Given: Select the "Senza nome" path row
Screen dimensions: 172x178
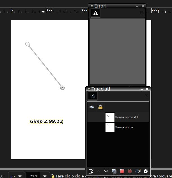Looking at the screenshot, I should pos(118,127).
